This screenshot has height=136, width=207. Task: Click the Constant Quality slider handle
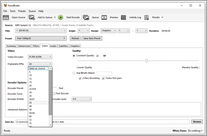pos(146,61)
